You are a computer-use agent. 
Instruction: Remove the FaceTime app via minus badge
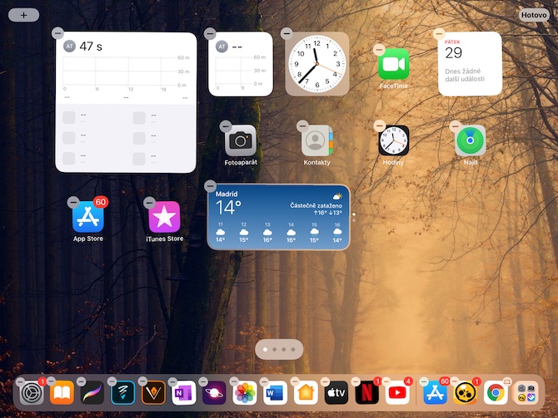point(379,49)
